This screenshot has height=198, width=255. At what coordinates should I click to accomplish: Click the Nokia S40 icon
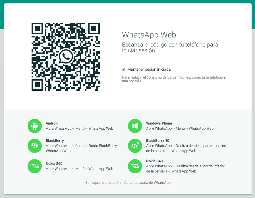[135, 166]
